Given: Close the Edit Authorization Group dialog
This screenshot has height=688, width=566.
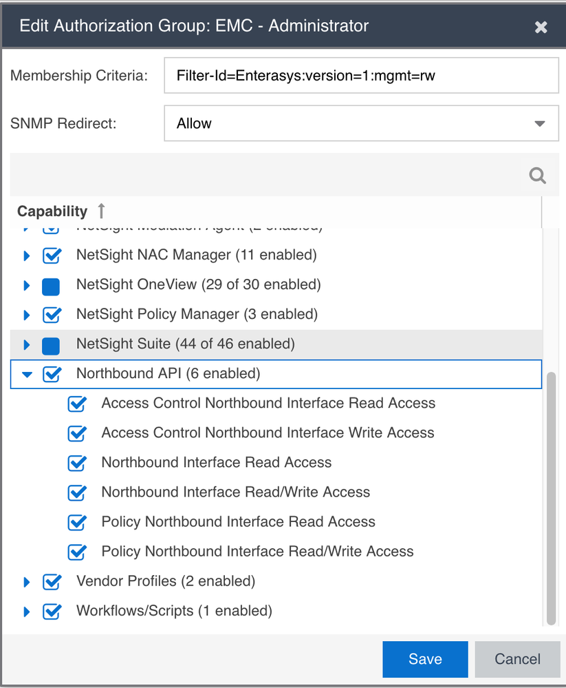Looking at the screenshot, I should pyautogui.click(x=541, y=27).
